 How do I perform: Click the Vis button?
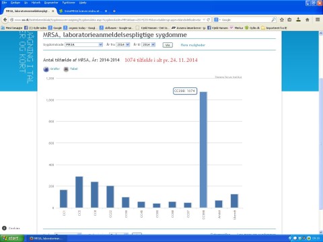tap(168, 45)
